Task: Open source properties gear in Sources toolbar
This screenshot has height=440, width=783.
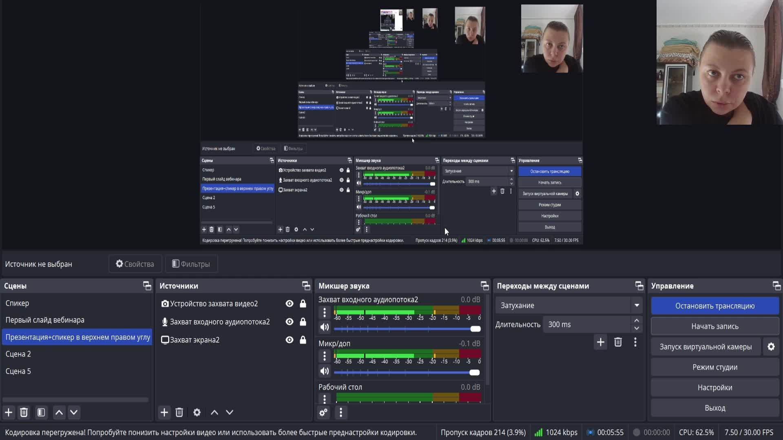Action: coord(197,412)
